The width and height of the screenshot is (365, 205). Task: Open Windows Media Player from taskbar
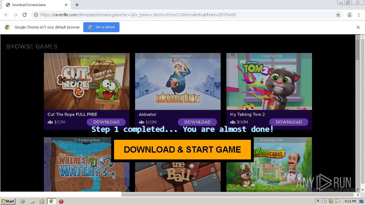(42, 201)
